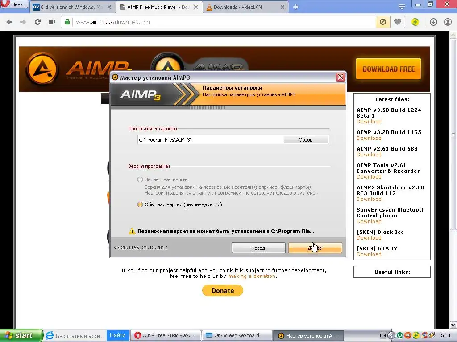457x342 pixels.
Task: Switch to Downloads - VideoLAN tab
Action: (x=245, y=7)
